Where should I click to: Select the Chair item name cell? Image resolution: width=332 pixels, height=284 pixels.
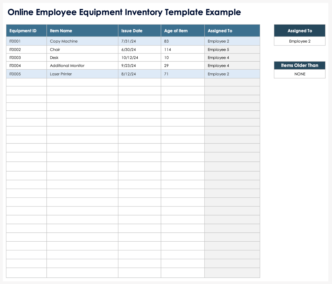(82, 49)
